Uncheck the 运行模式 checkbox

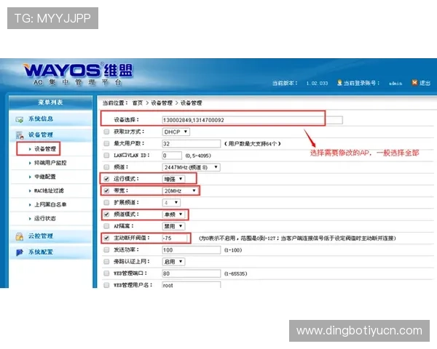(106, 179)
